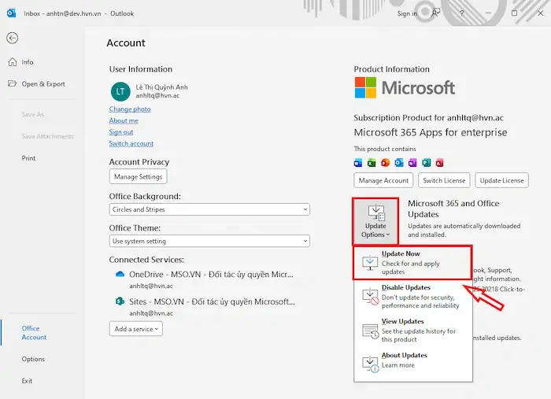Click Sign in in the title bar
The height and width of the screenshot is (399, 551).
click(x=407, y=13)
